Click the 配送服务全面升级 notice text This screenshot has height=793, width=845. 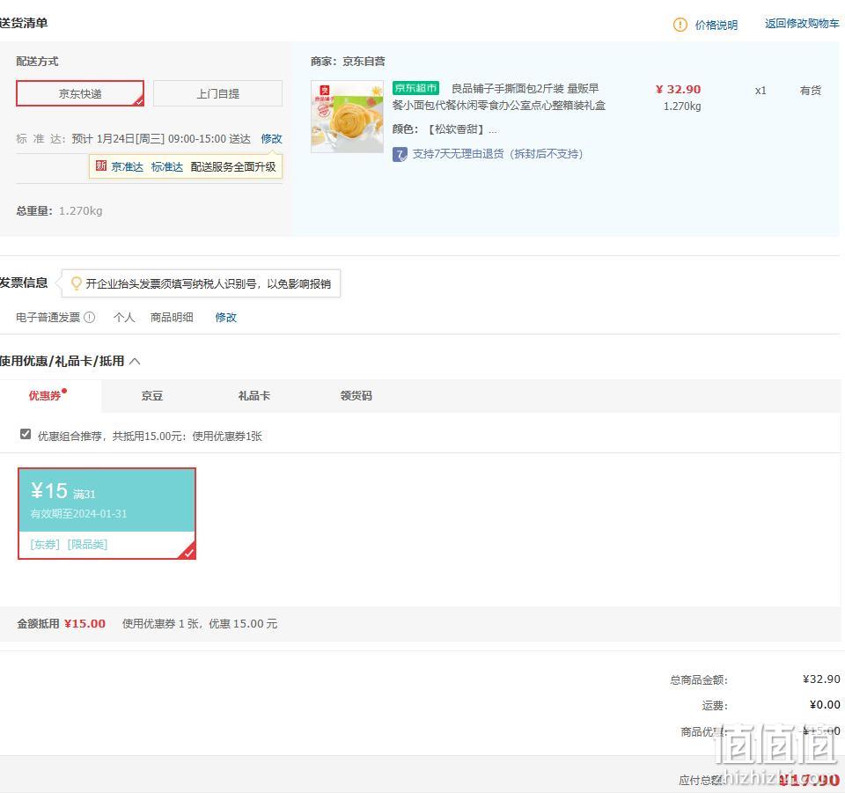(233, 166)
